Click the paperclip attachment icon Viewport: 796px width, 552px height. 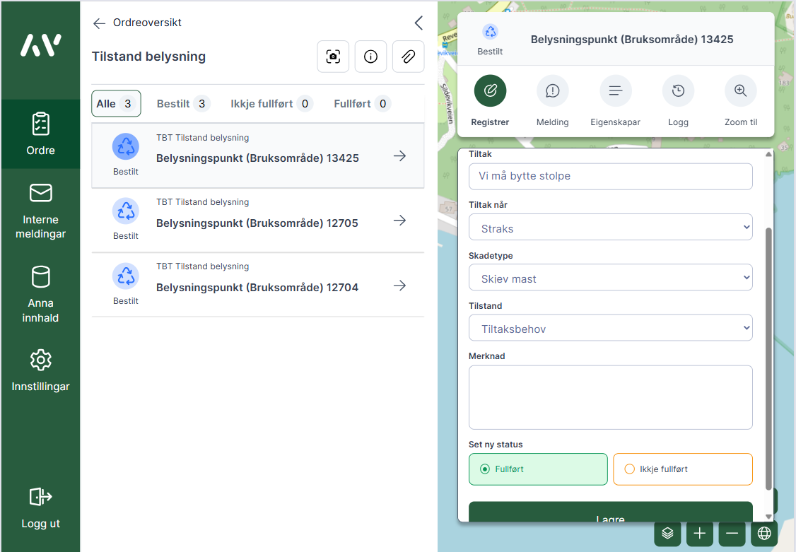coord(408,57)
